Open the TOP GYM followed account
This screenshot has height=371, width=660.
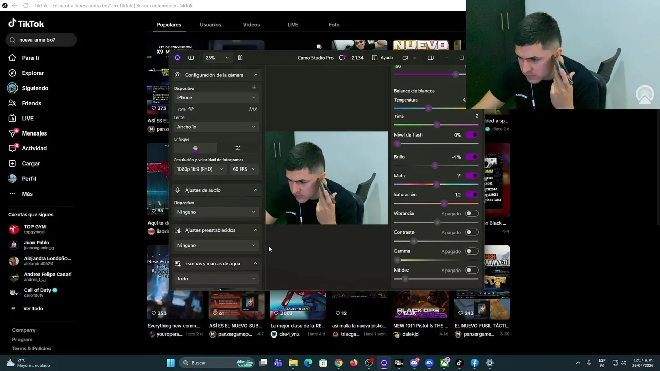click(x=35, y=229)
